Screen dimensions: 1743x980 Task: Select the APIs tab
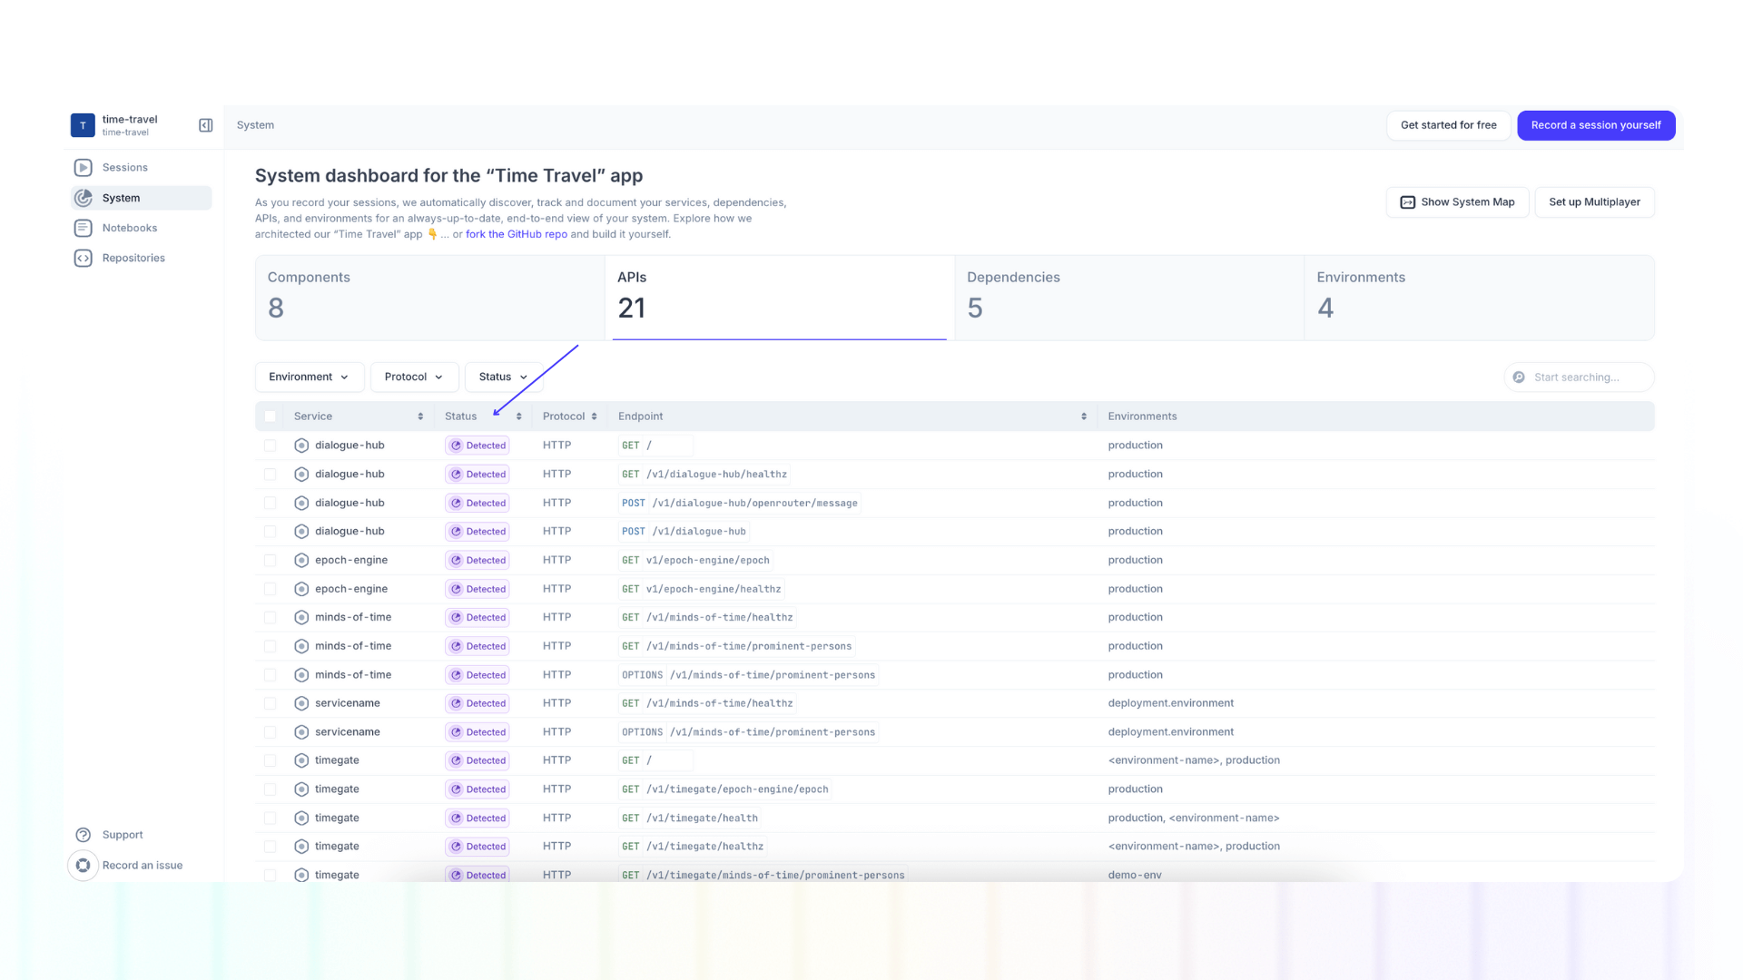click(780, 298)
